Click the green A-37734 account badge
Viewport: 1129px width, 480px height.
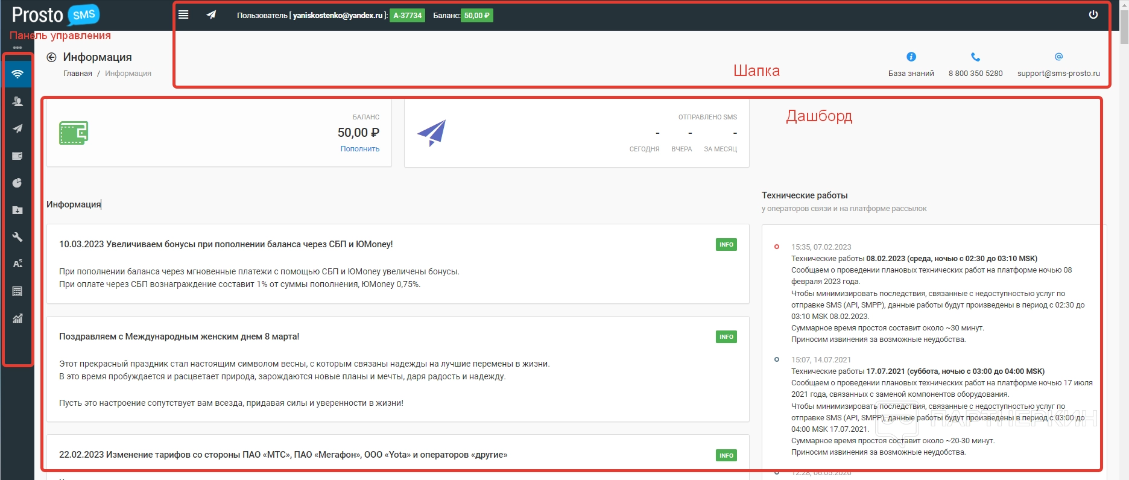pyautogui.click(x=408, y=16)
